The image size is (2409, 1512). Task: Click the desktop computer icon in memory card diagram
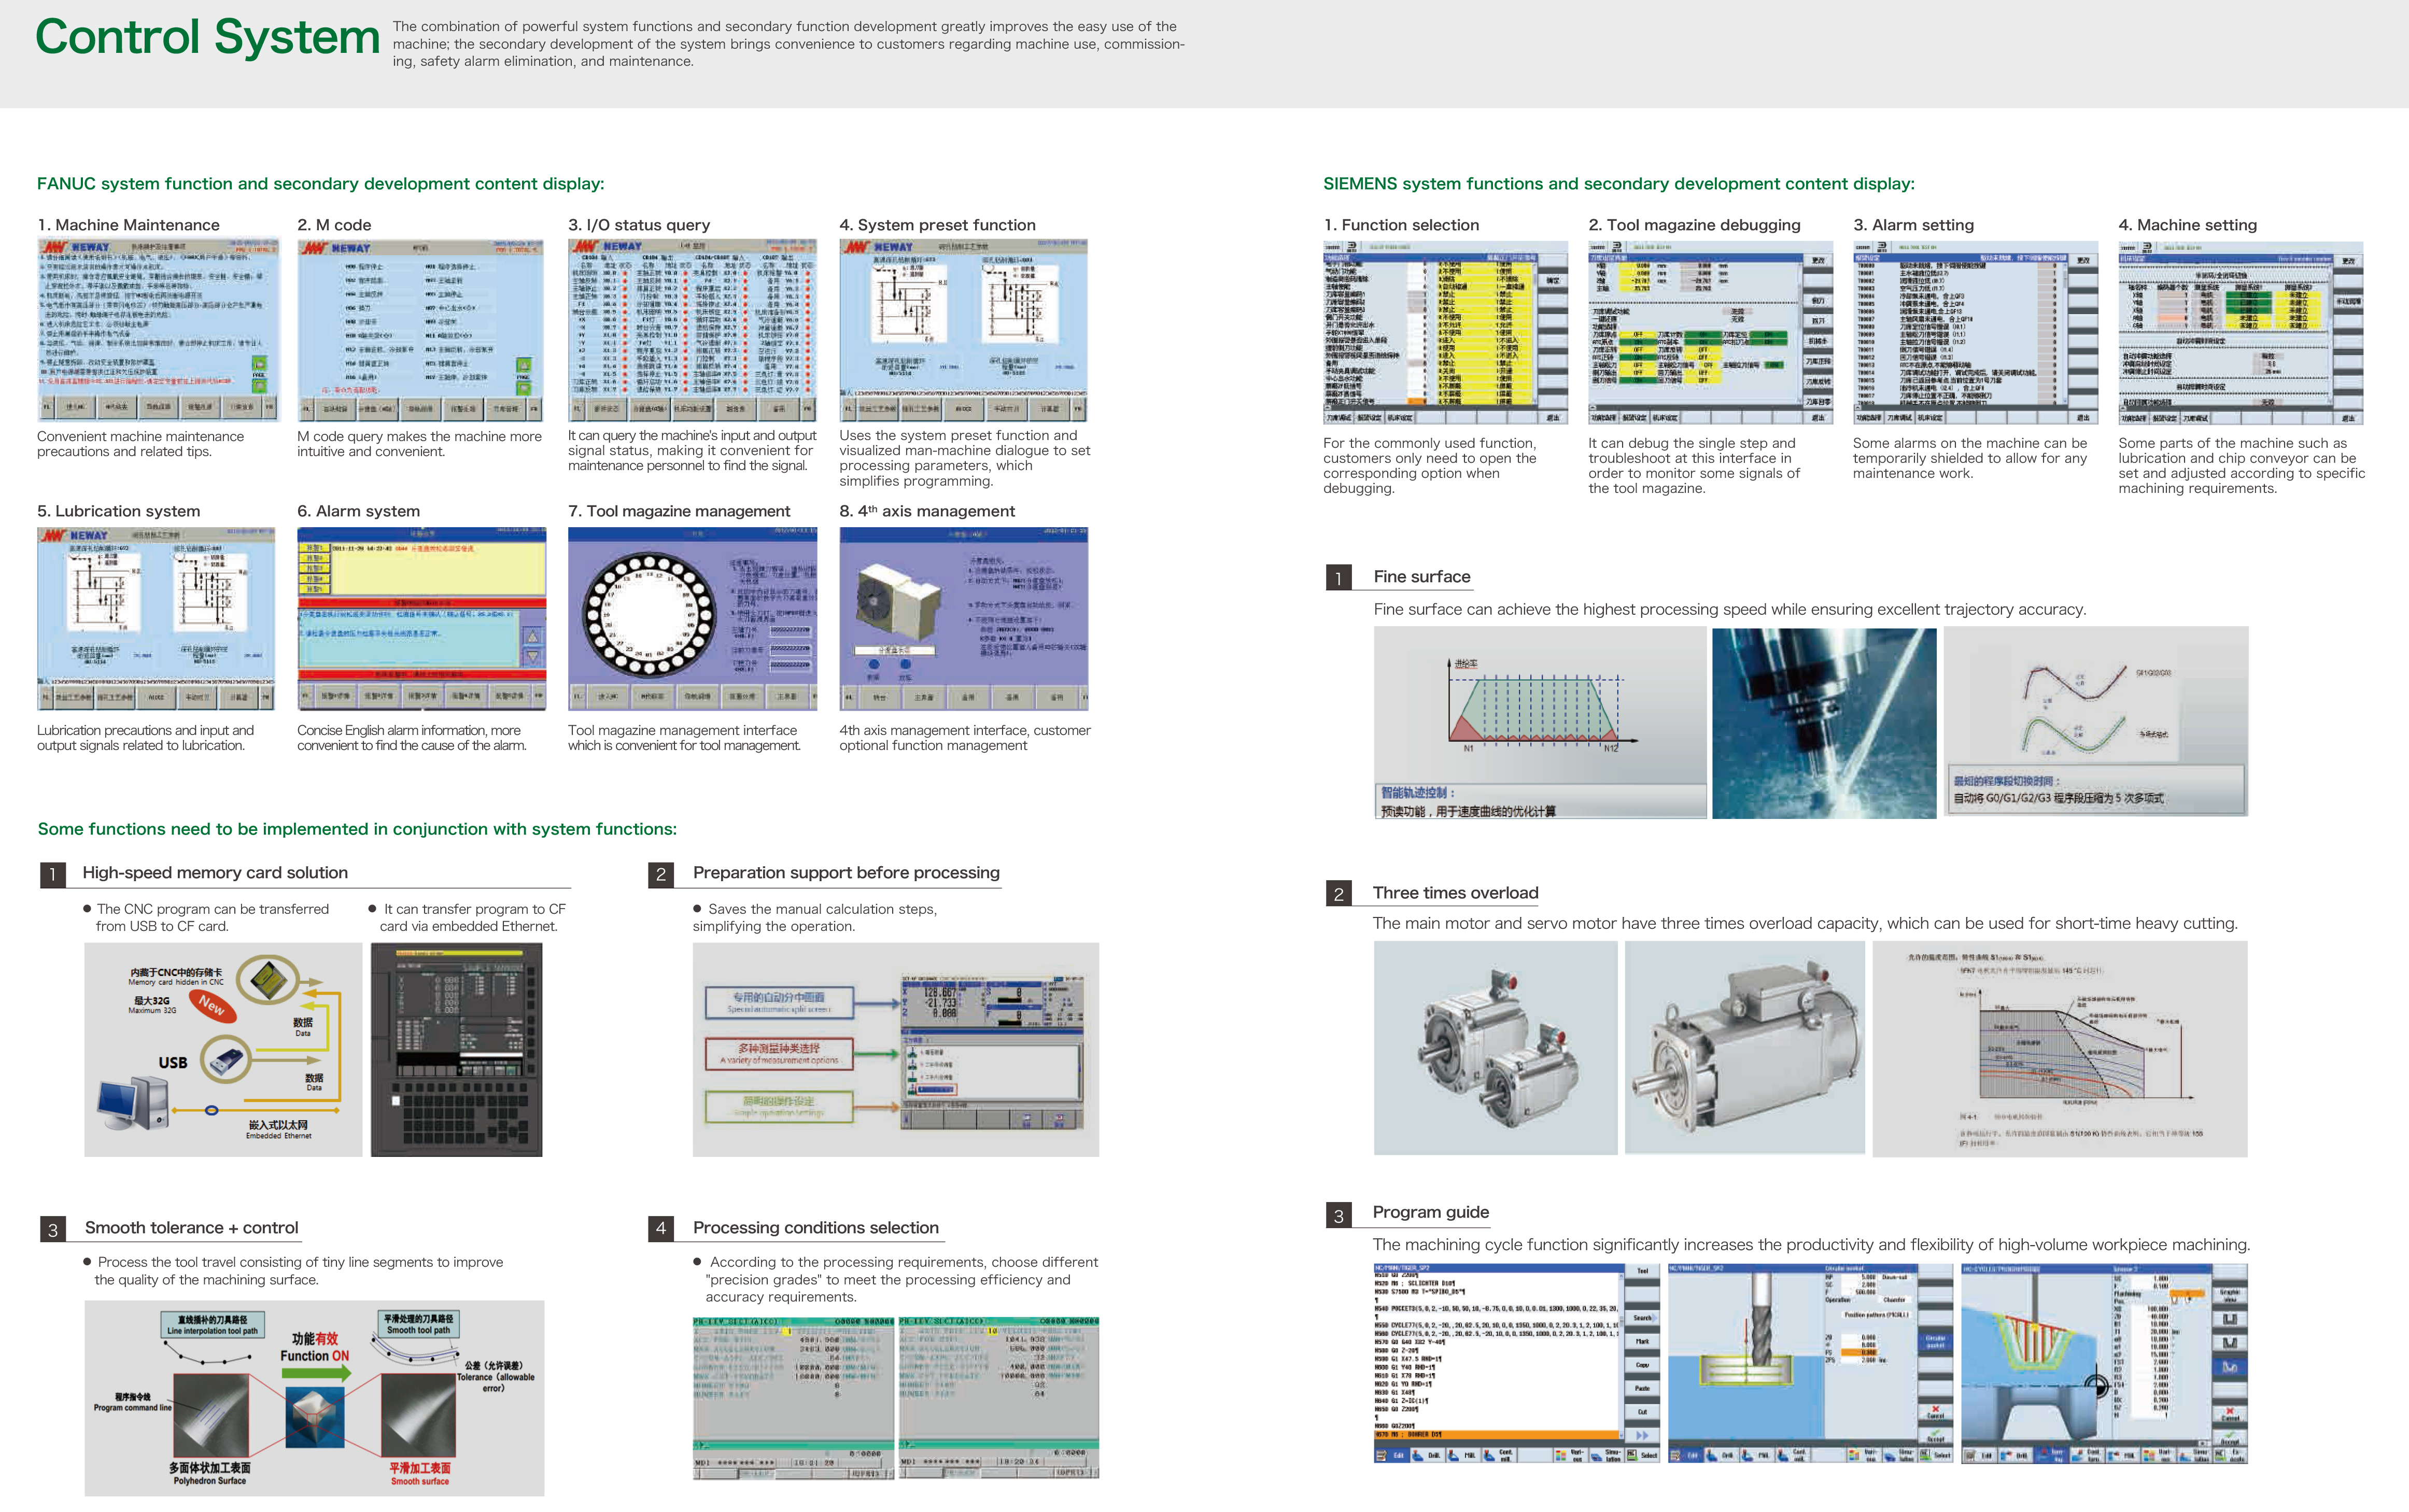click(133, 1102)
